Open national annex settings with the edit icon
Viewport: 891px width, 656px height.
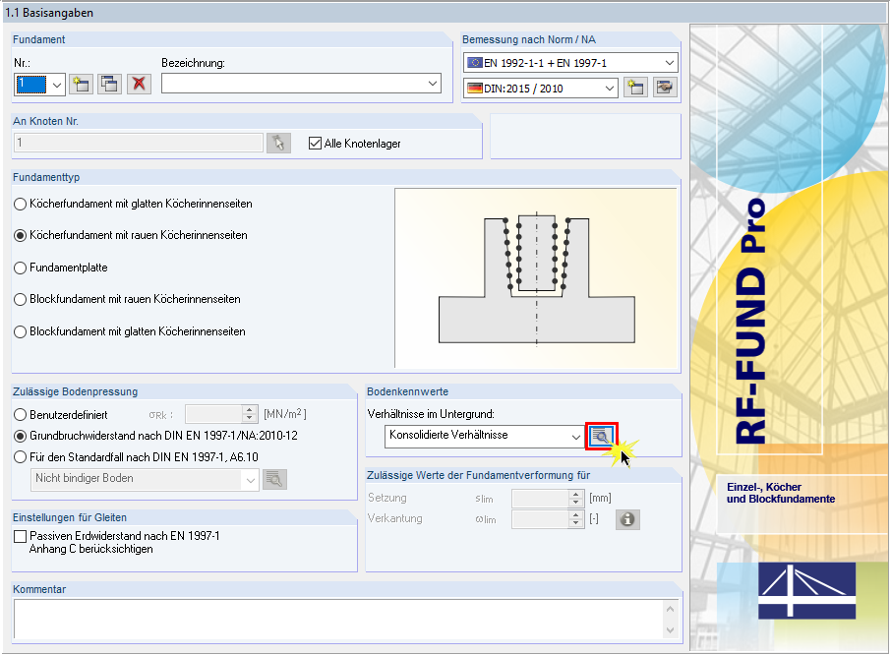665,87
